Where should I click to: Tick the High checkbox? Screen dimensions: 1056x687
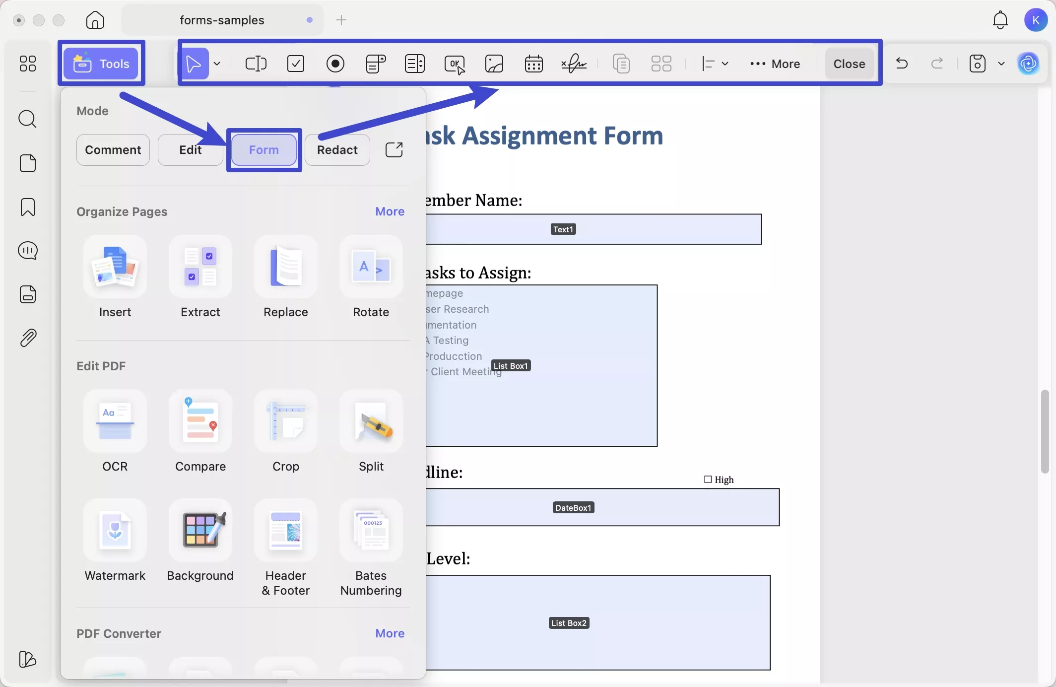point(708,480)
